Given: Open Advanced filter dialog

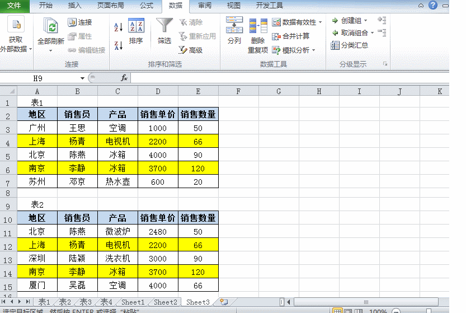Looking at the screenshot, I should pyautogui.click(x=191, y=50).
